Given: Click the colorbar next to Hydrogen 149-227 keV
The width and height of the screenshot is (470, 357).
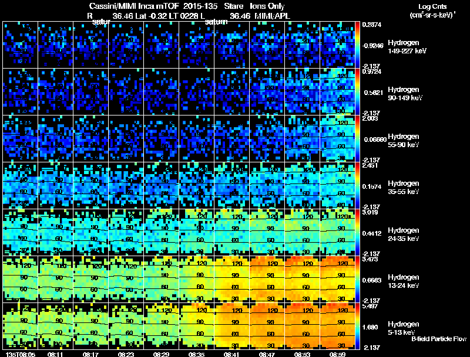Looking at the screenshot, I should click(357, 45).
